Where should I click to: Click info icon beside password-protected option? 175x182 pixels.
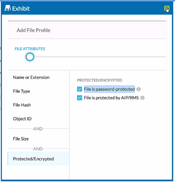click(x=139, y=89)
